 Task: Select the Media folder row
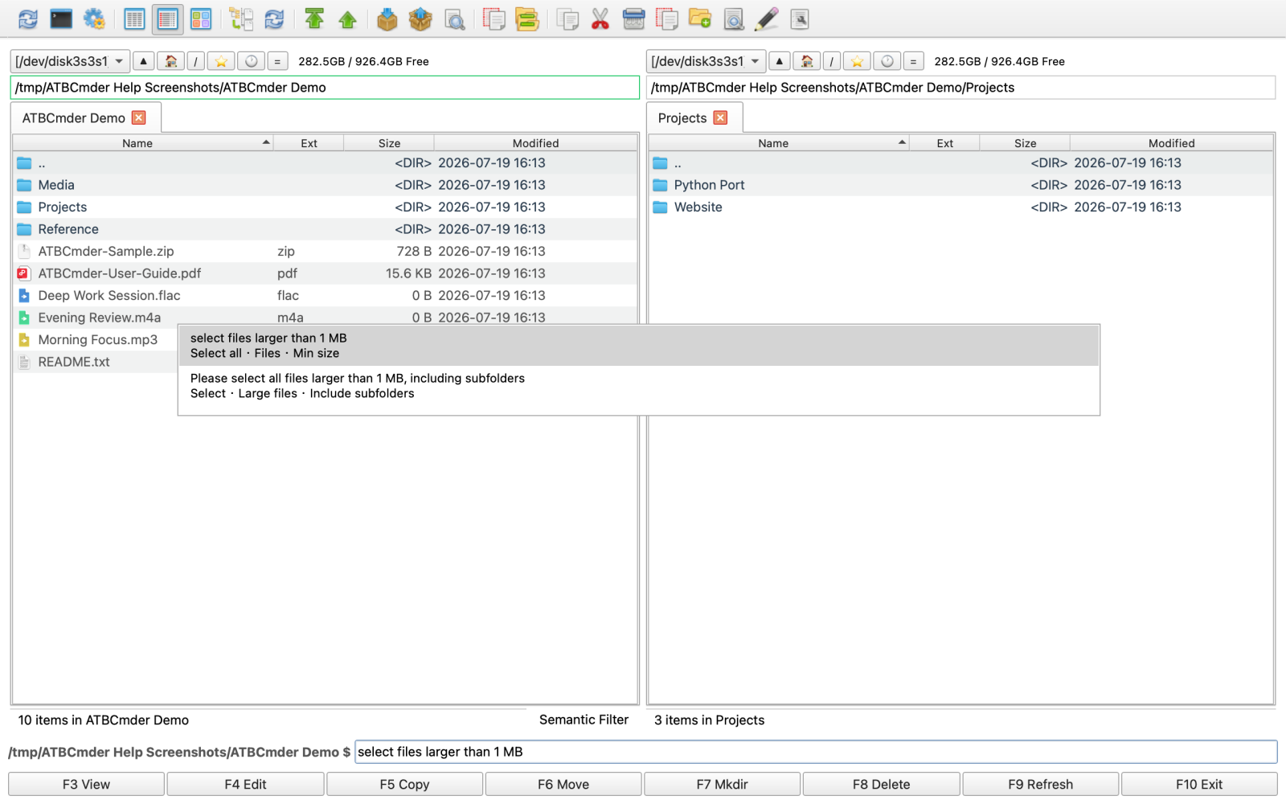click(325, 185)
